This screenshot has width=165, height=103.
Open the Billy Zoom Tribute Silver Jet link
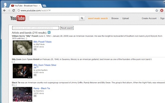tap(45, 66)
